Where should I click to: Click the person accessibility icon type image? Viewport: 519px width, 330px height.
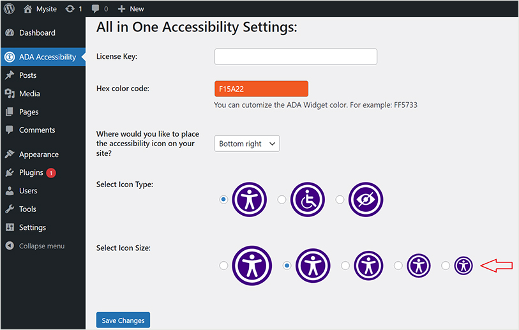[x=249, y=200]
